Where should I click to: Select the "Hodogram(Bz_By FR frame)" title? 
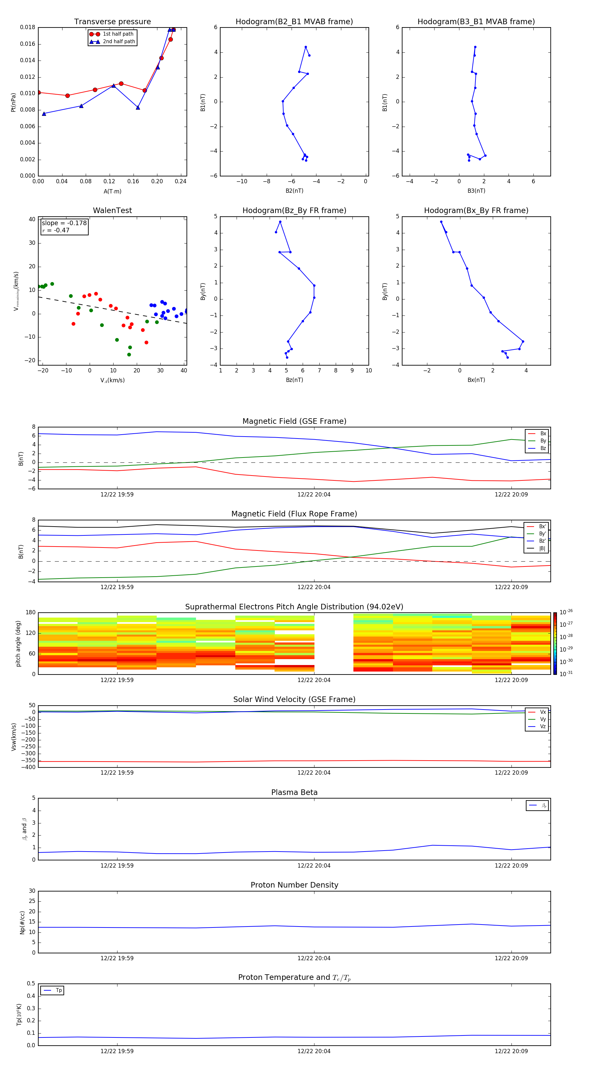[x=294, y=210]
